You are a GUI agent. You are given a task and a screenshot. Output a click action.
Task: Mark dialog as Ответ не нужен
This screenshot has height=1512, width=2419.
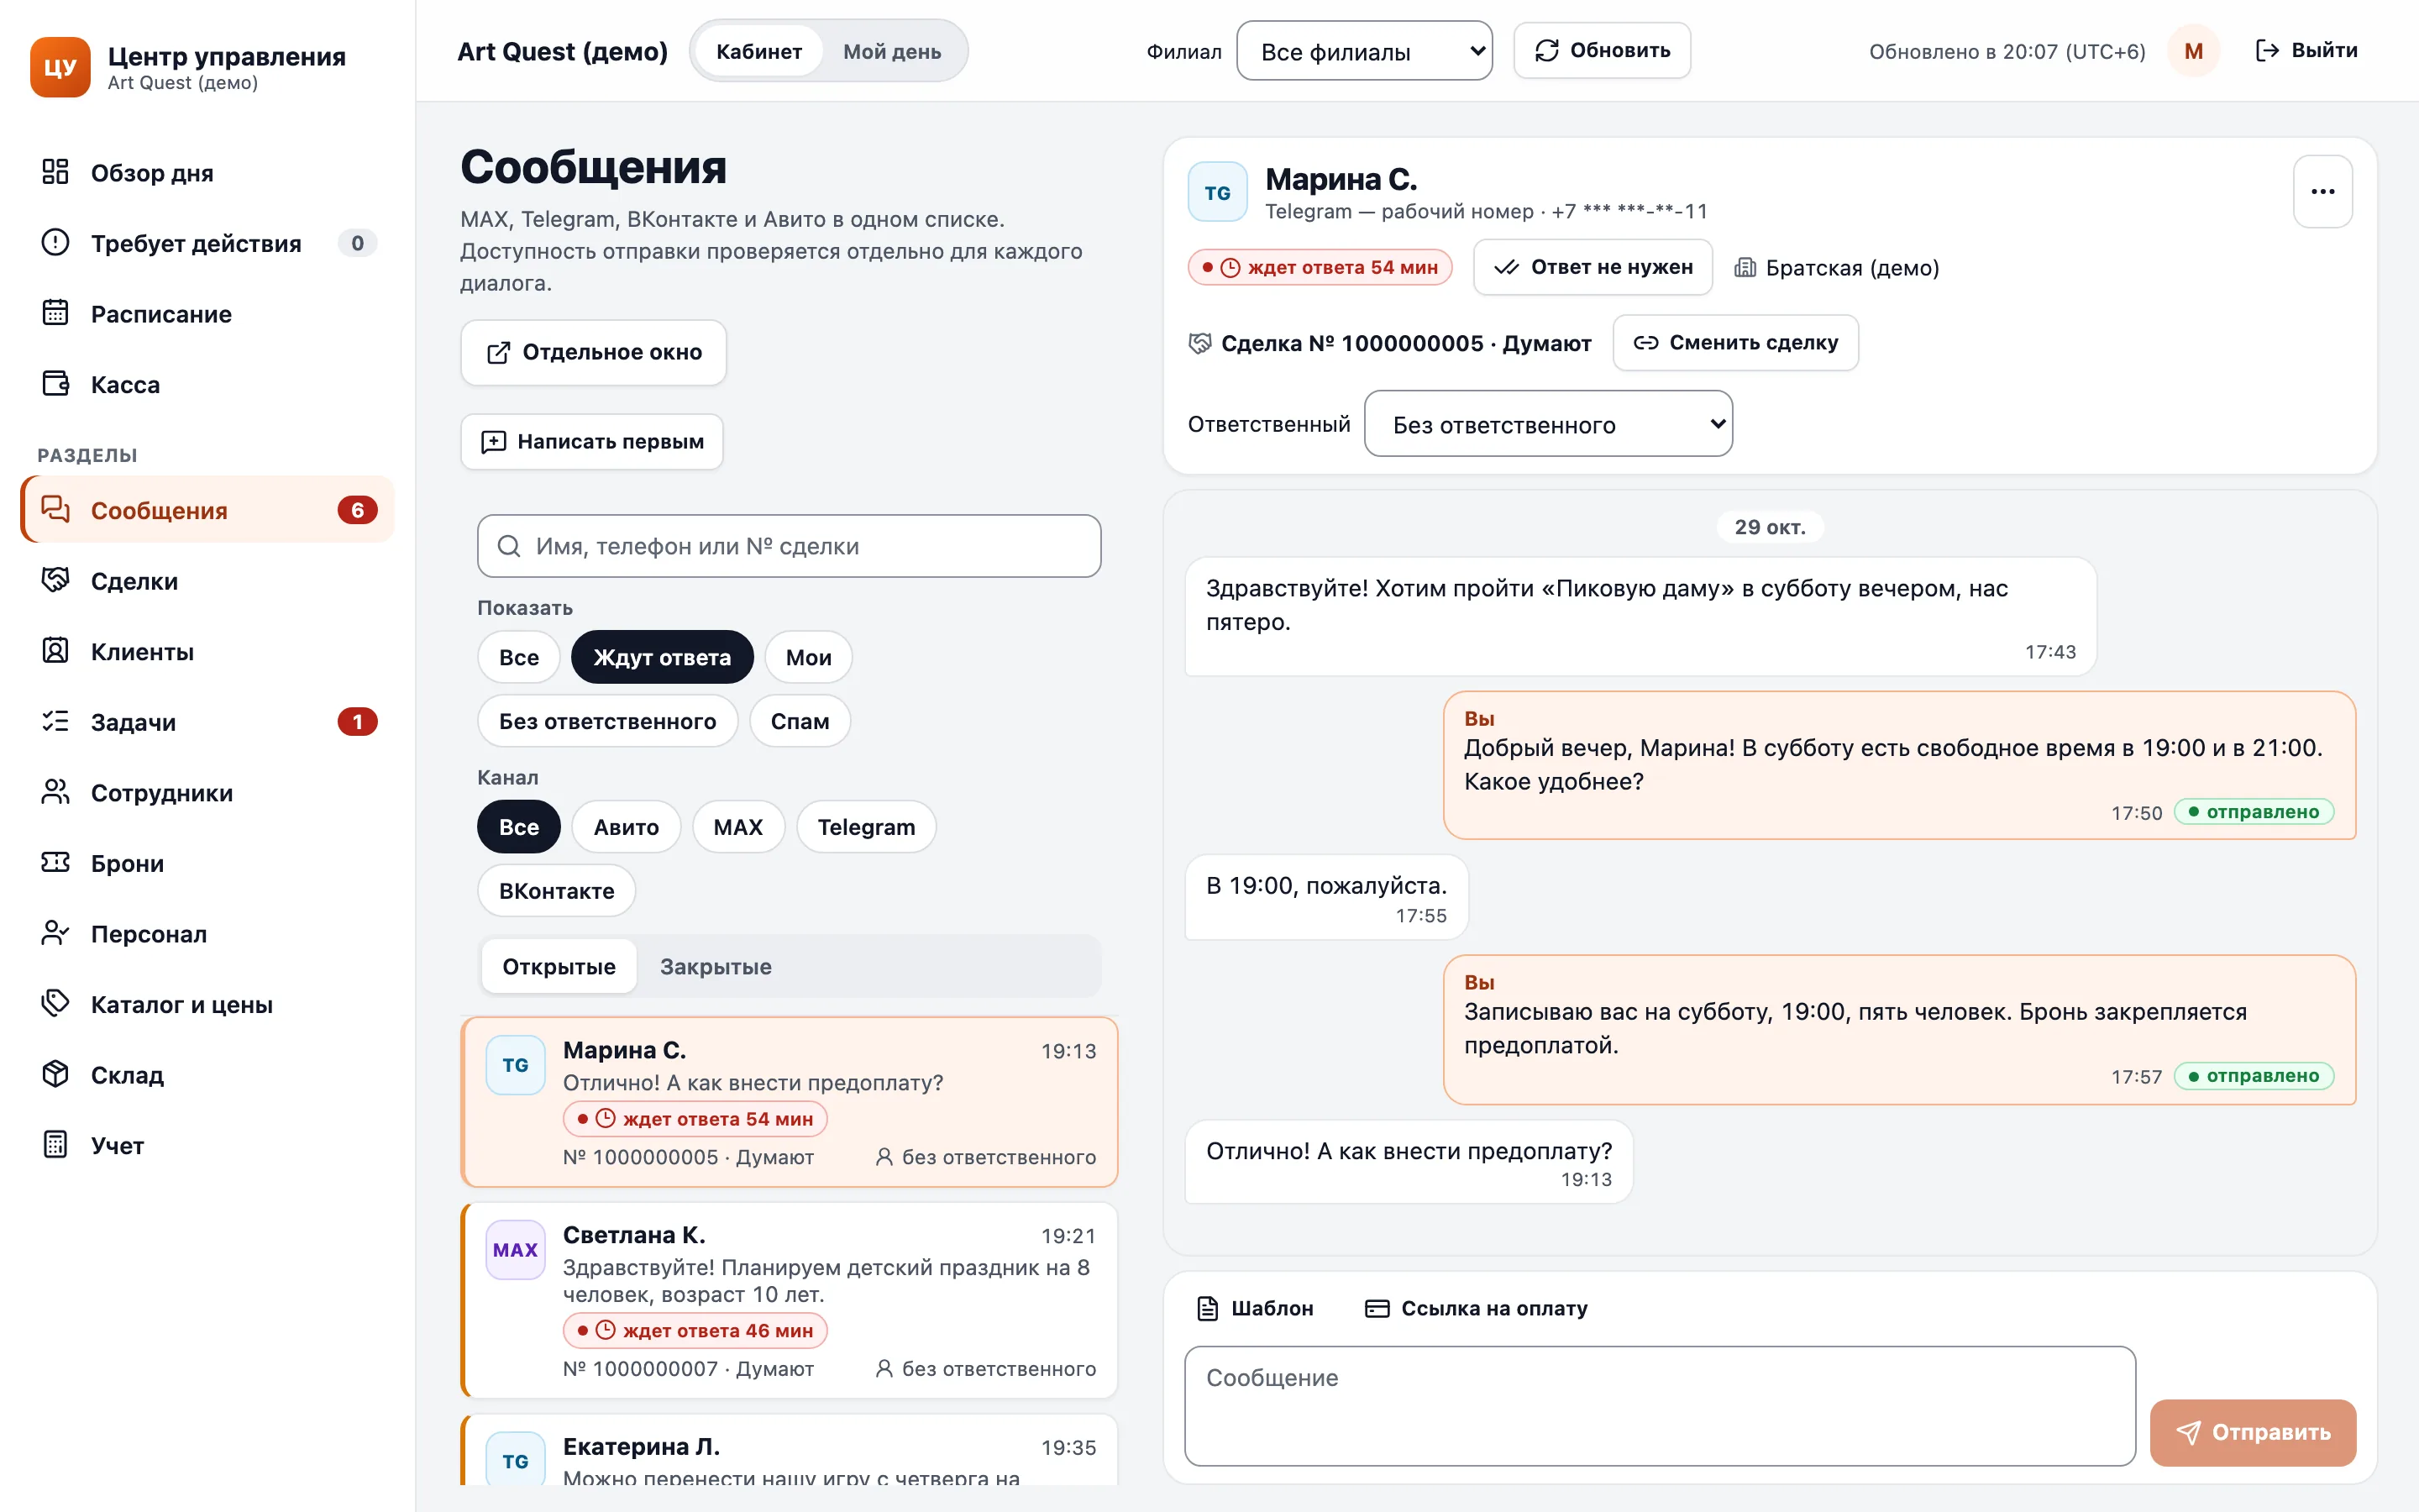click(1593, 267)
